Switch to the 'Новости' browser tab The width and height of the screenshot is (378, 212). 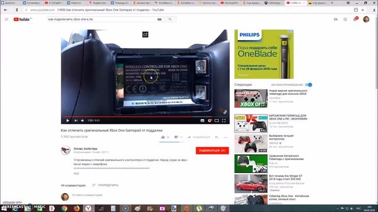click(x=76, y=3)
